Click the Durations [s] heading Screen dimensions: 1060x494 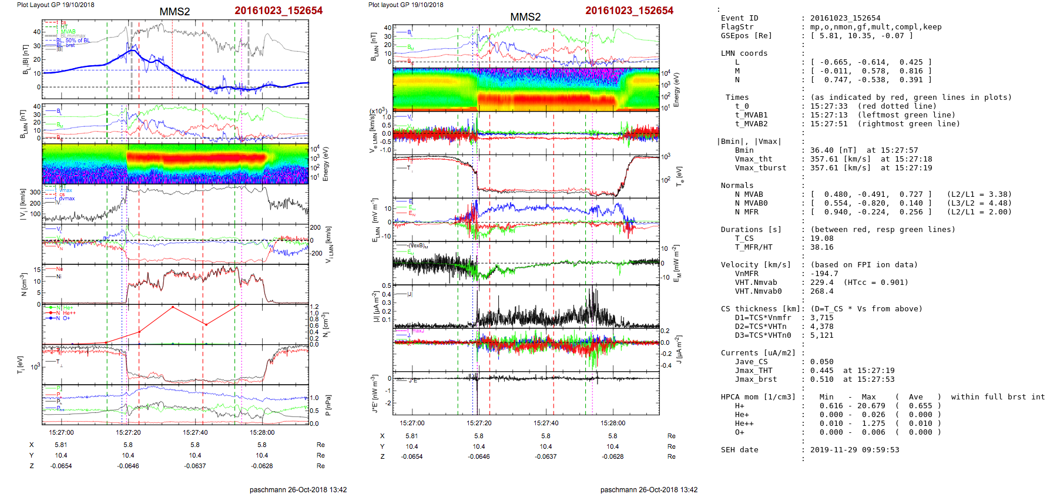tap(751, 230)
